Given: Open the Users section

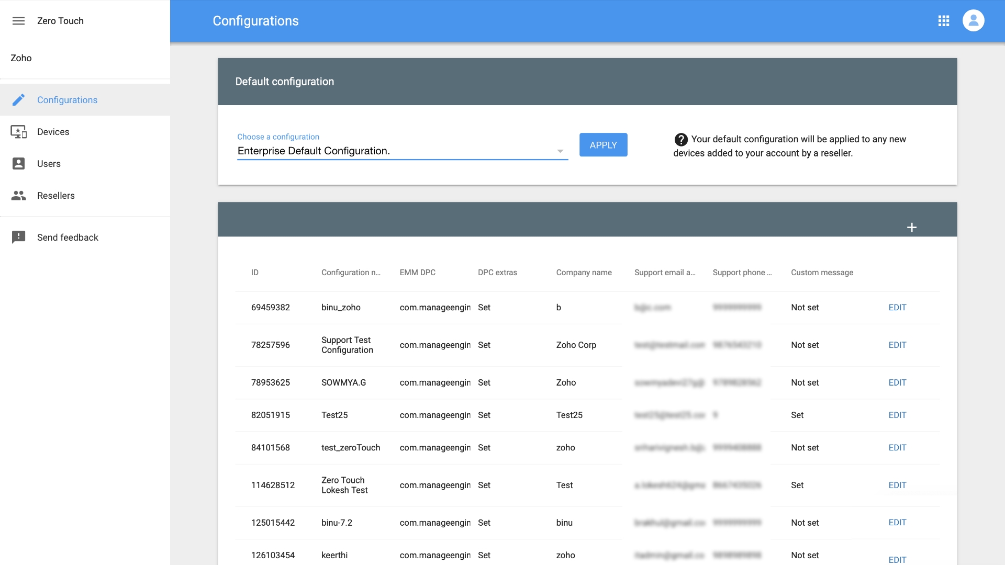Looking at the screenshot, I should click(x=49, y=164).
